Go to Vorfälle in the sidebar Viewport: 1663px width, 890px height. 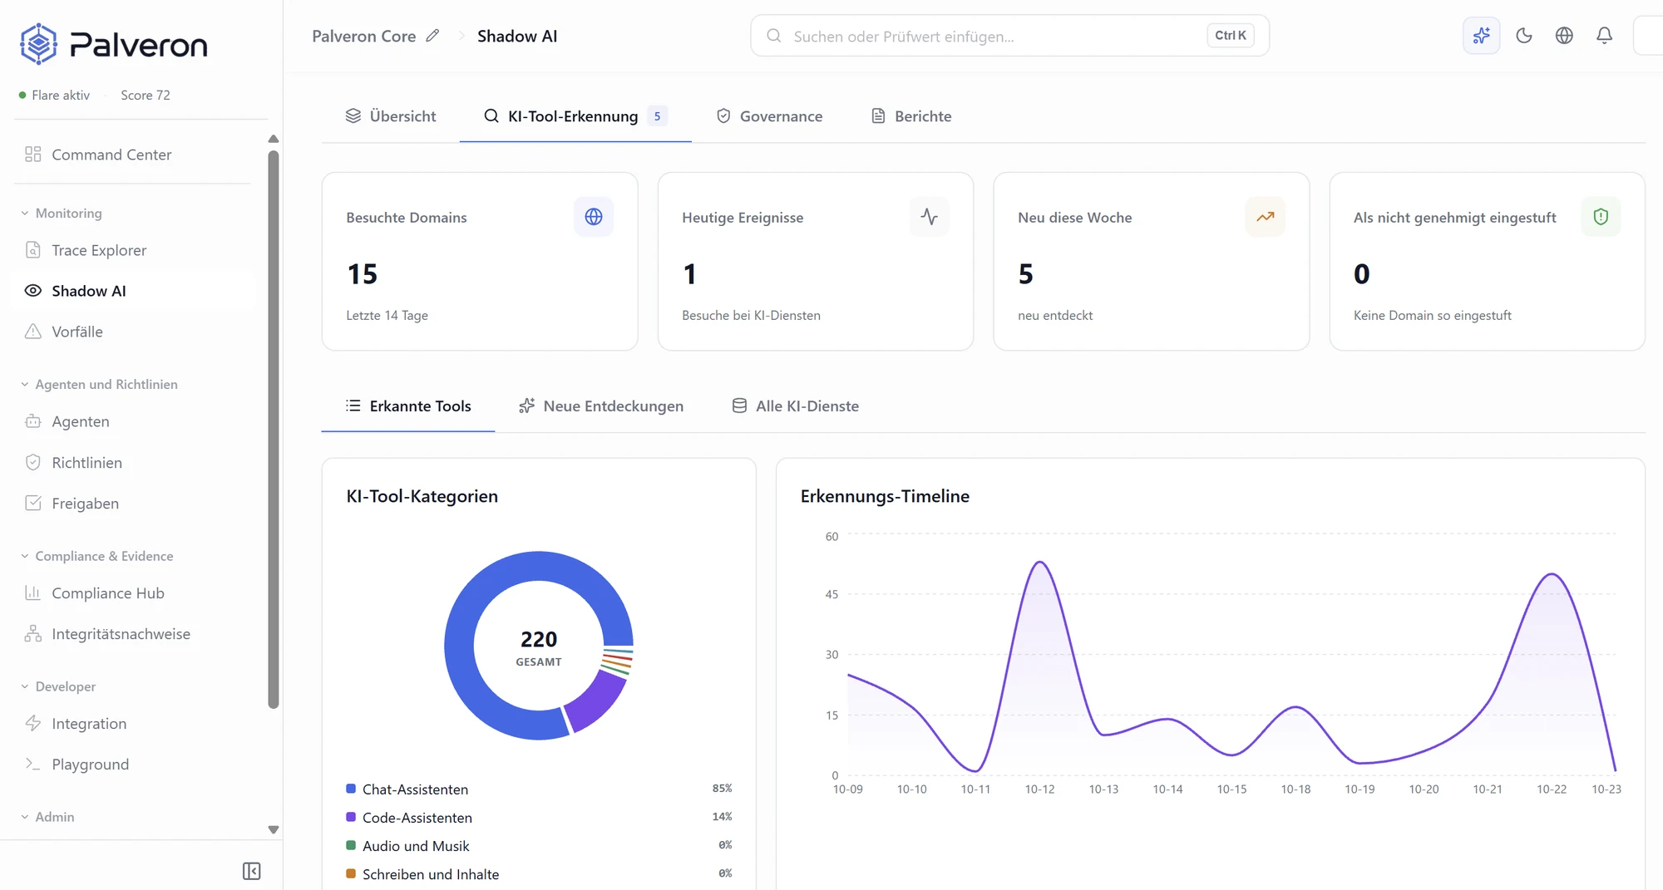click(x=133, y=332)
